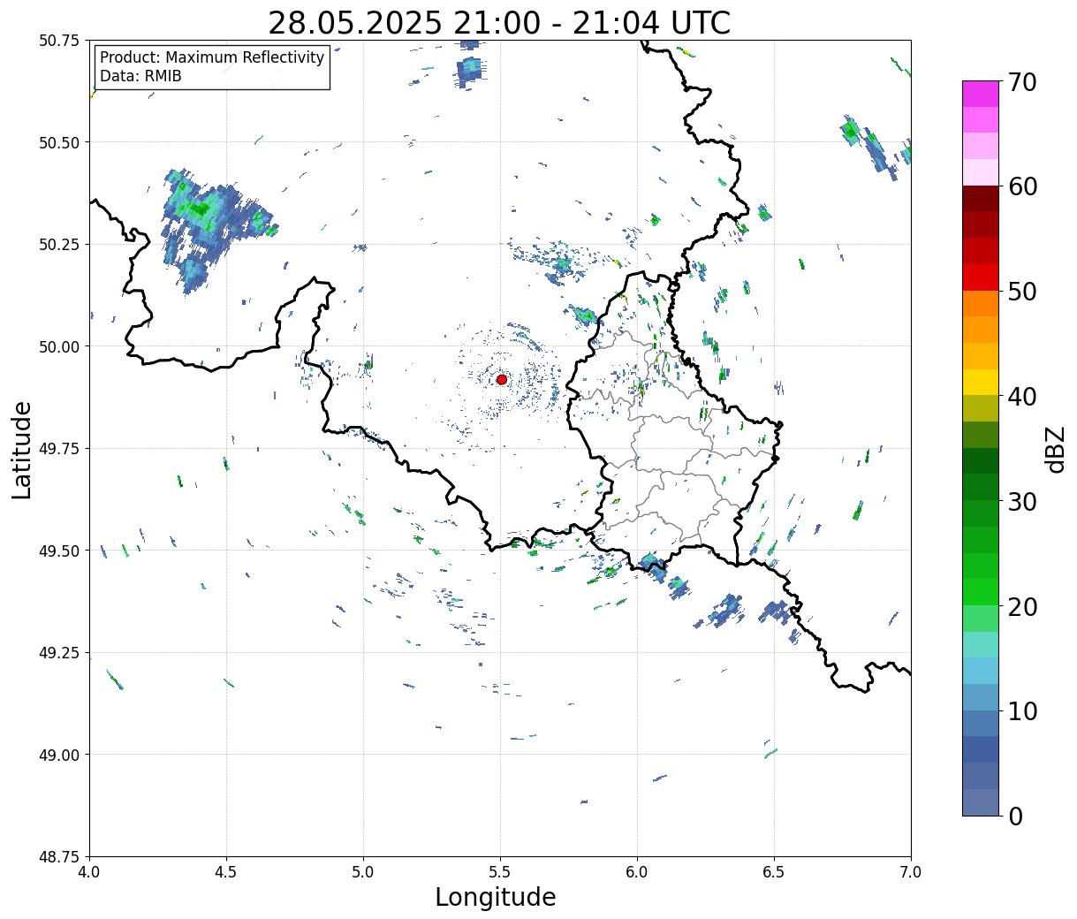Screen dimensions: 1077x919
Task: Click the bright green colorbar segment above 20
Action: point(981,592)
